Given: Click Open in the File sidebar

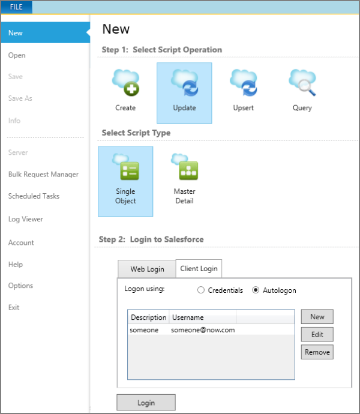Looking at the screenshot, I should pyautogui.click(x=17, y=55).
